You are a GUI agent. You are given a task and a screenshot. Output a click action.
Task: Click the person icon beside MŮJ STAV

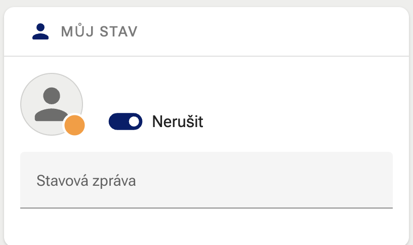tap(40, 31)
